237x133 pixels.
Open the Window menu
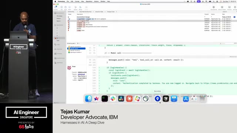click(103, 1)
